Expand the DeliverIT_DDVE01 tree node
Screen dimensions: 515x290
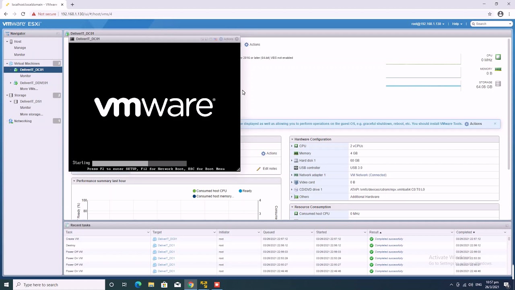pyautogui.click(x=11, y=83)
